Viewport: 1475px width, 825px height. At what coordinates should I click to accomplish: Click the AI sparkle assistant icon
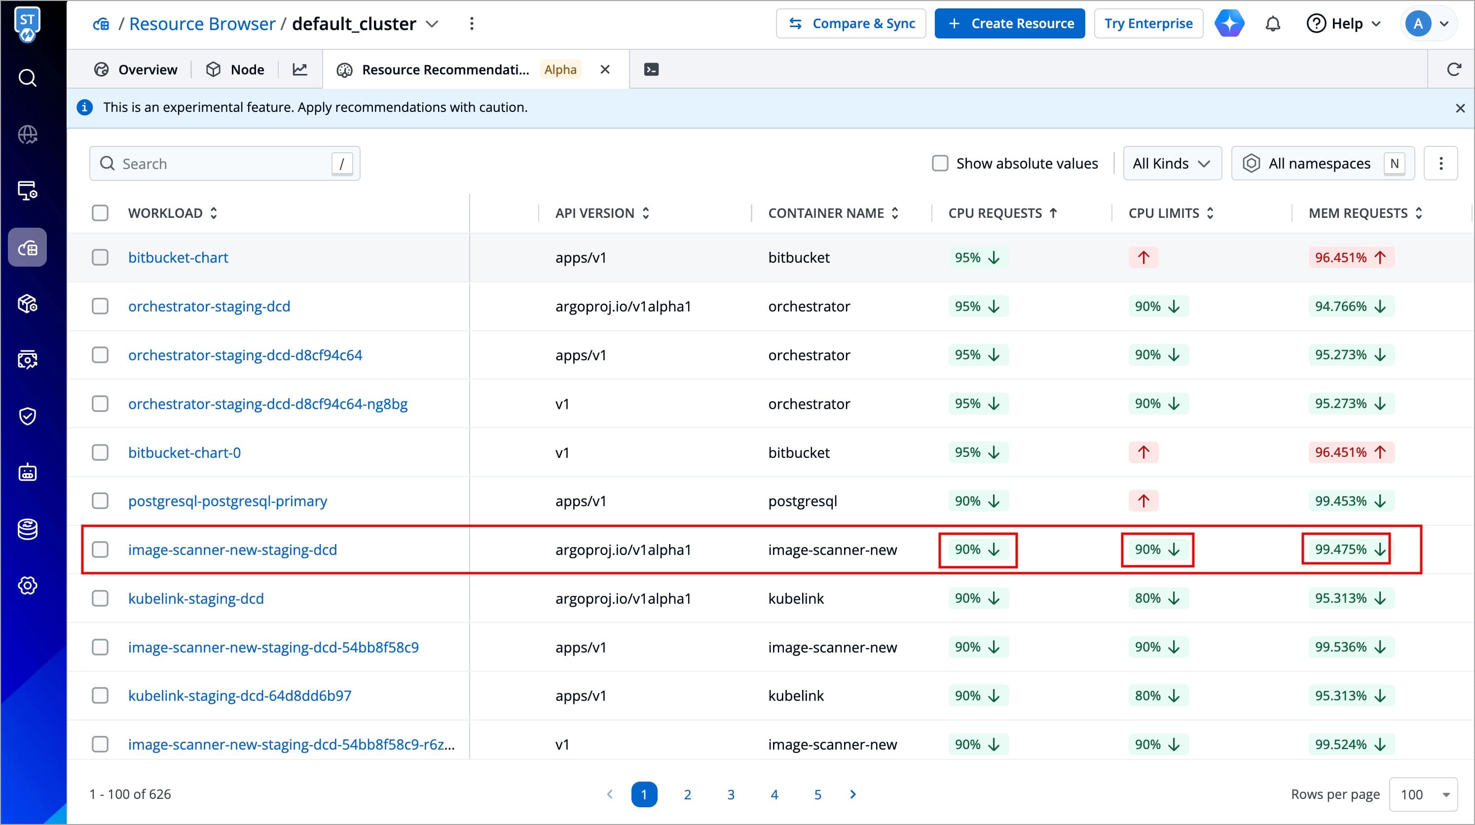tap(1229, 24)
